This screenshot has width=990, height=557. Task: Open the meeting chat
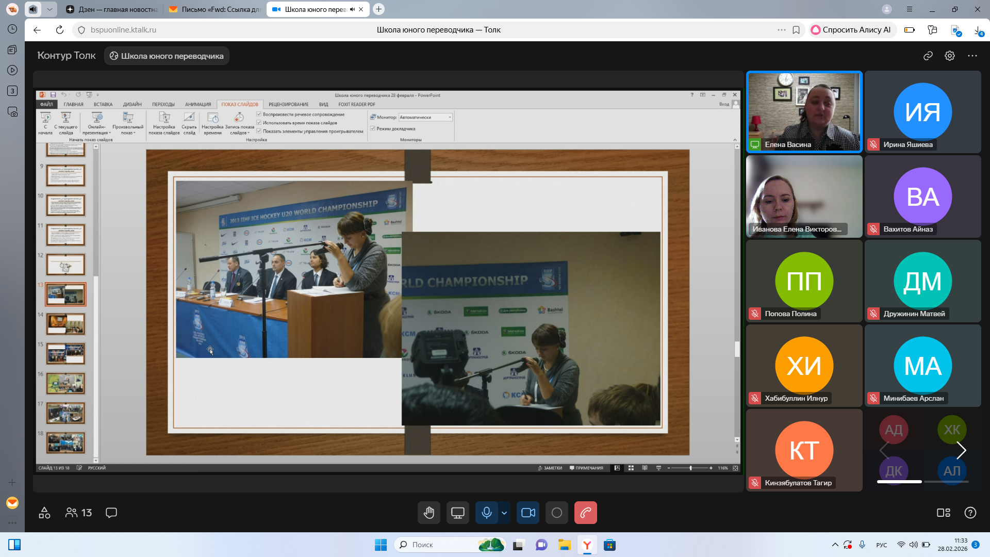pos(111,513)
